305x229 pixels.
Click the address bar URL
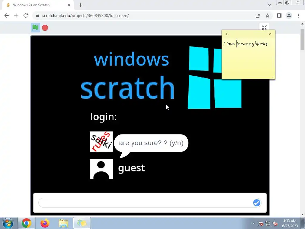pyautogui.click(x=85, y=16)
